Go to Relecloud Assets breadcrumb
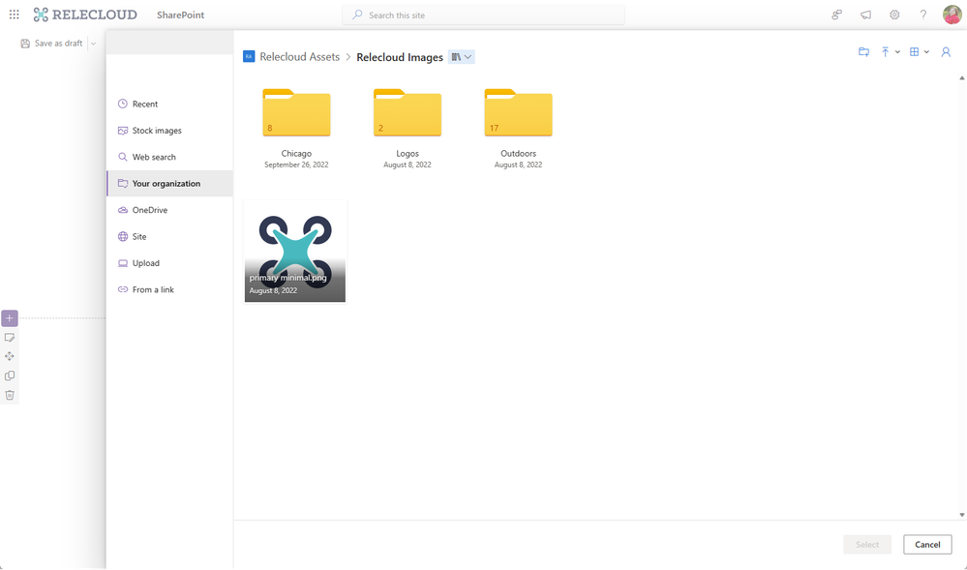This screenshot has height=570, width=967. pyautogui.click(x=300, y=57)
